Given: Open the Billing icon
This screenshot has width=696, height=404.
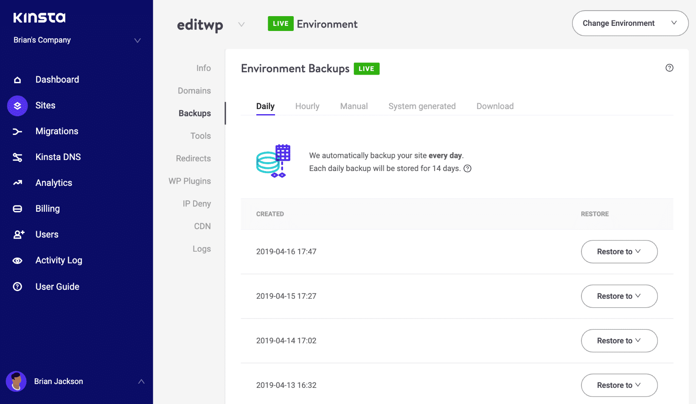Looking at the screenshot, I should 17,208.
